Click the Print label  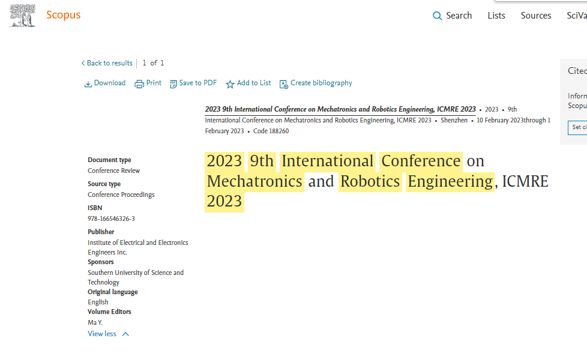pos(154,83)
